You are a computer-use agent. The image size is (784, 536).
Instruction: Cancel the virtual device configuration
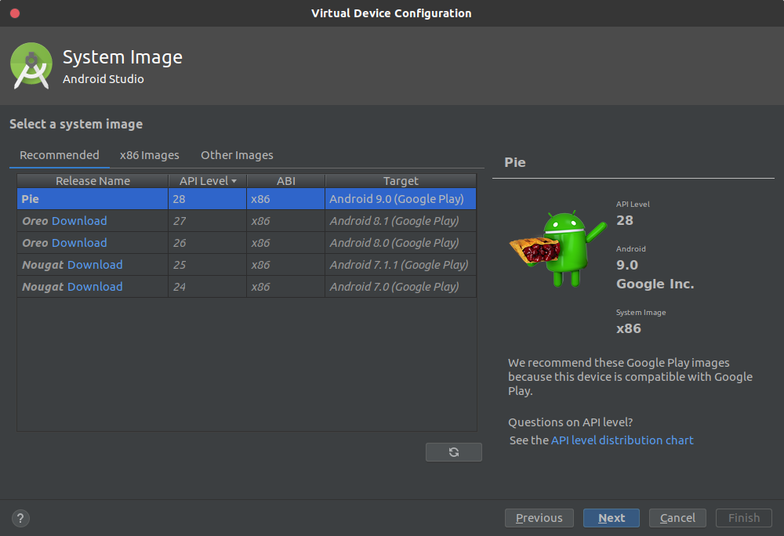tap(677, 518)
